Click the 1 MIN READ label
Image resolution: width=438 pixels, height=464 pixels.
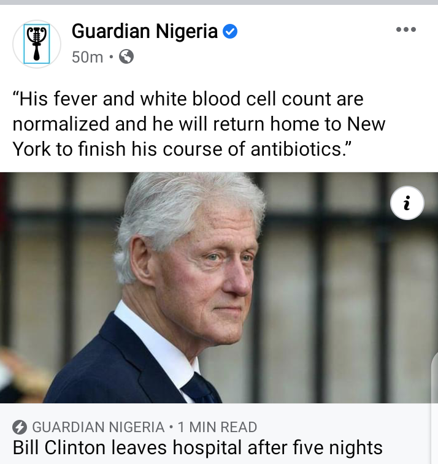tap(217, 427)
